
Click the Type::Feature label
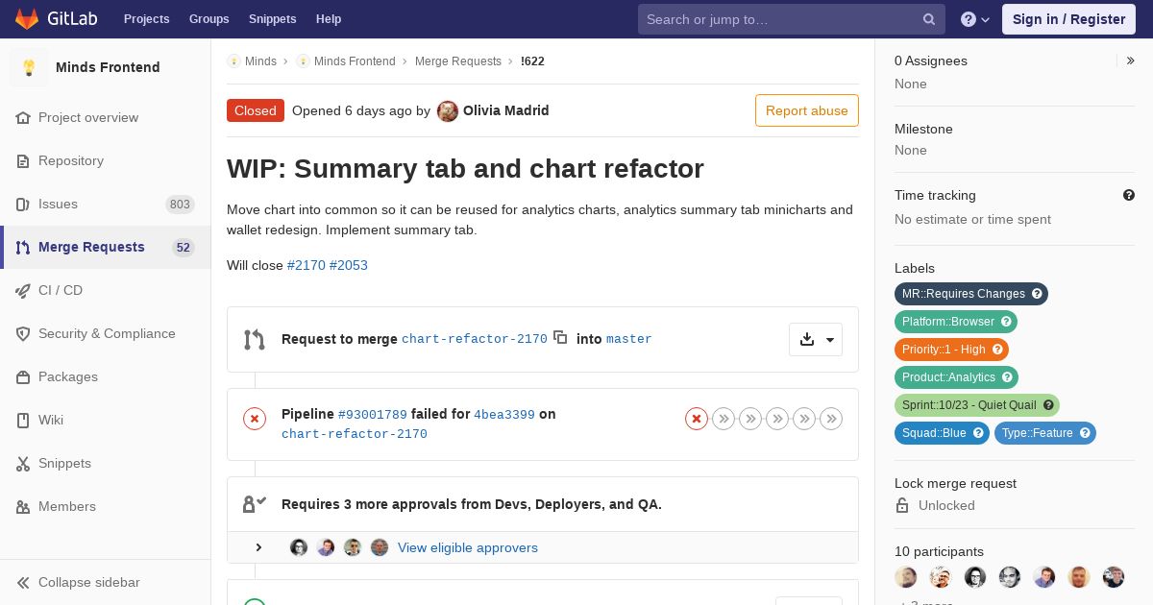[x=1045, y=433]
